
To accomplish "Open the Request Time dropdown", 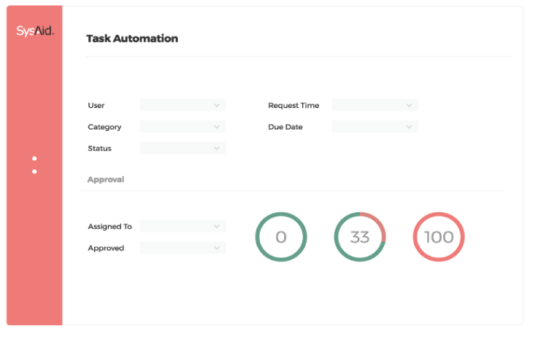I will tap(375, 105).
